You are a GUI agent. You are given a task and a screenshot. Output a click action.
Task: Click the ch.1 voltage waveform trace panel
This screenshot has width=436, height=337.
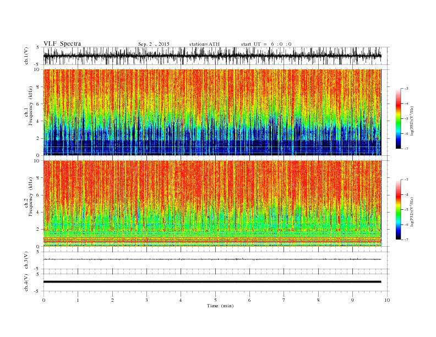[x=216, y=56]
